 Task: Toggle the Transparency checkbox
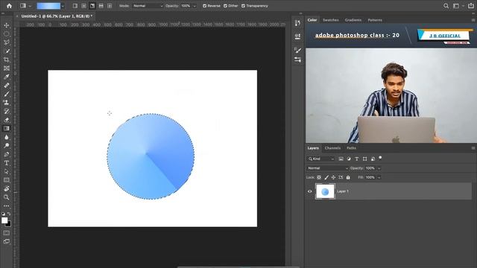[x=243, y=6]
